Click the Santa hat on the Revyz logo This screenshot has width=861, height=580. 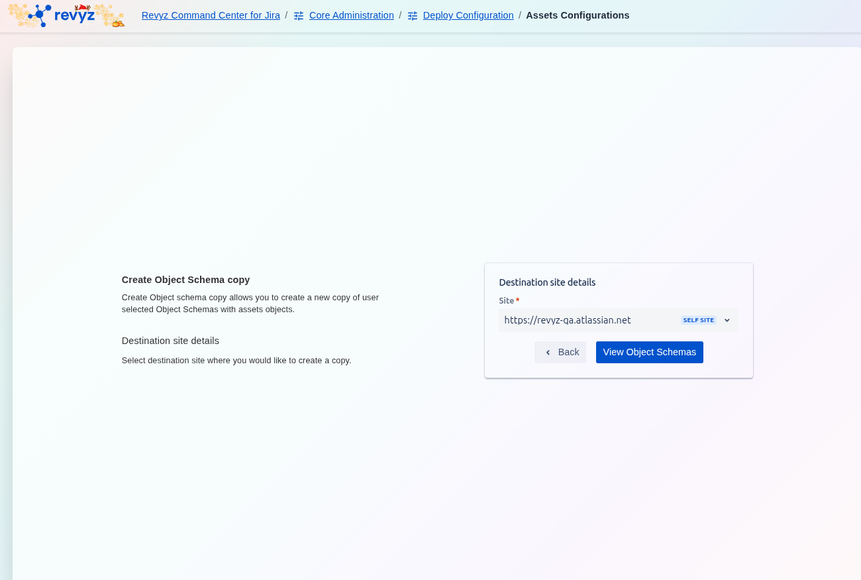82,7
